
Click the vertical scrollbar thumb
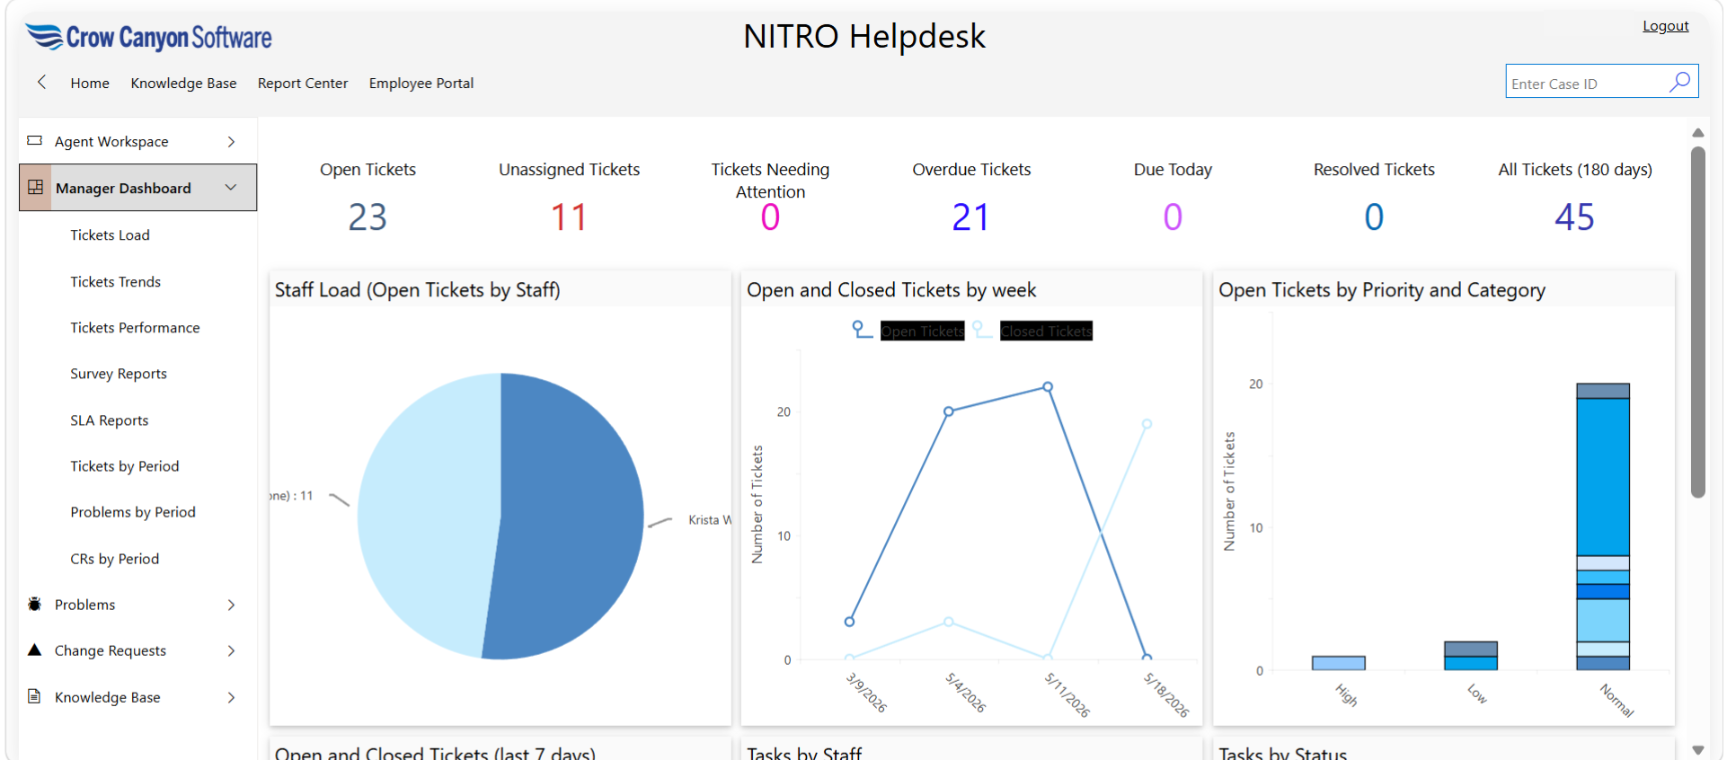point(1697,322)
